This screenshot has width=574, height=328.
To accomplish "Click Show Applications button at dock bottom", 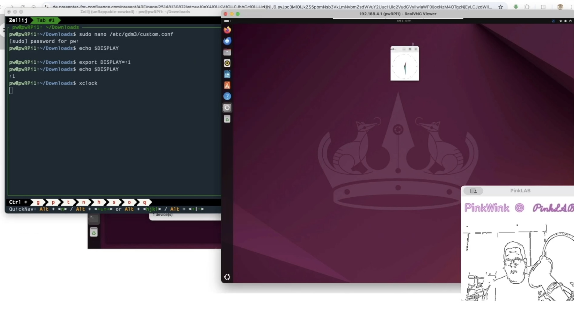I will (227, 277).
